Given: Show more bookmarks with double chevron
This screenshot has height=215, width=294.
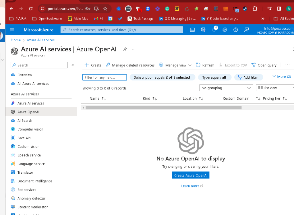Looking at the screenshot, I should pyautogui.click(x=263, y=19).
